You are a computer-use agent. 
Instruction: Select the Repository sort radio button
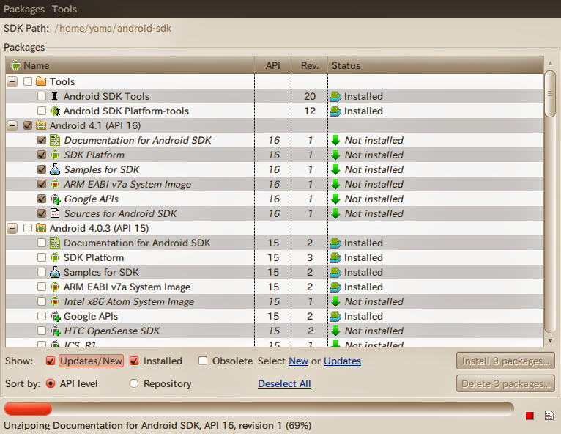[x=134, y=383]
